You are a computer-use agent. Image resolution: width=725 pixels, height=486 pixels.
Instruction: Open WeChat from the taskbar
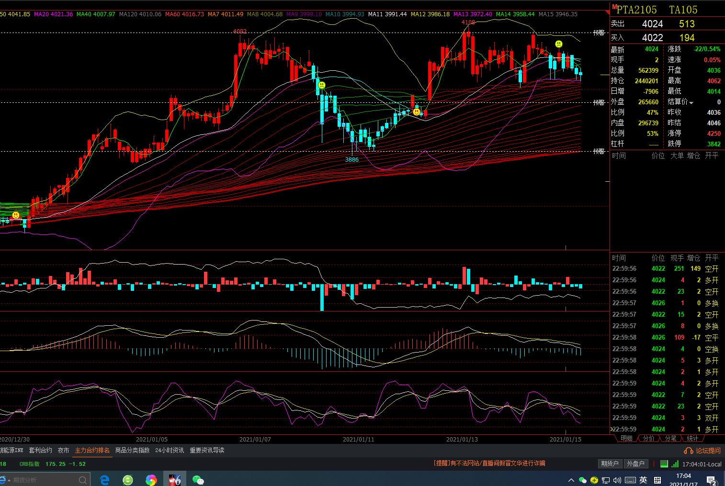click(x=198, y=480)
